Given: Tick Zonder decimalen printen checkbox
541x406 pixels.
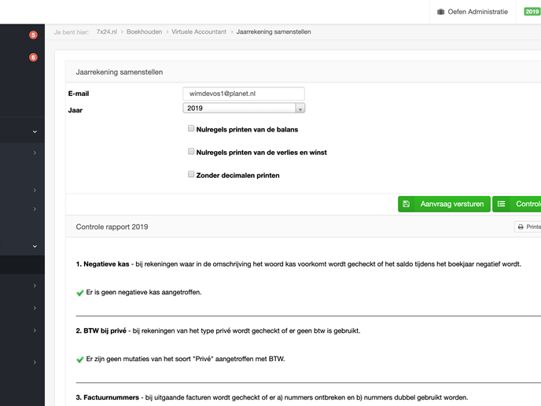Looking at the screenshot, I should [191, 174].
